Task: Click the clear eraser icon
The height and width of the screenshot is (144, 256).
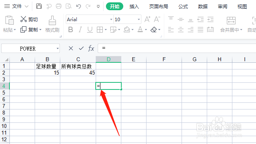Action: [x=154, y=29]
